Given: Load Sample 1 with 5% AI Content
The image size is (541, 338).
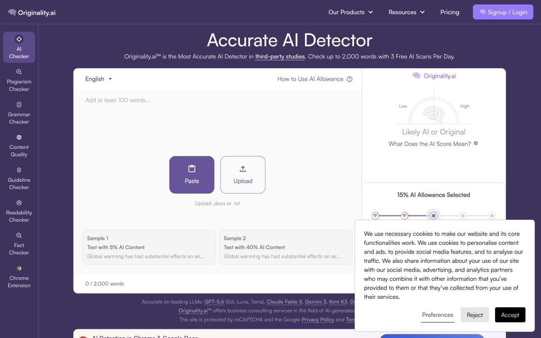Looking at the screenshot, I should point(149,247).
